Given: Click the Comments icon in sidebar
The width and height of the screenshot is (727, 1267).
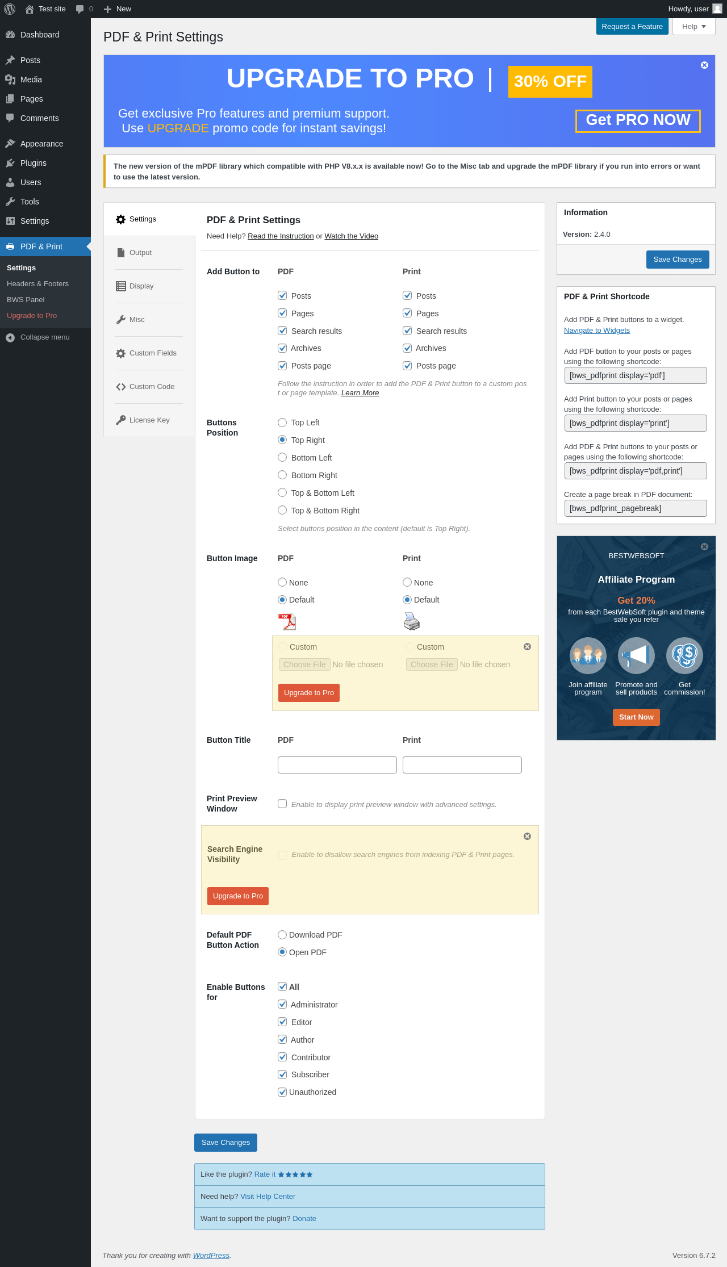Looking at the screenshot, I should click(10, 118).
